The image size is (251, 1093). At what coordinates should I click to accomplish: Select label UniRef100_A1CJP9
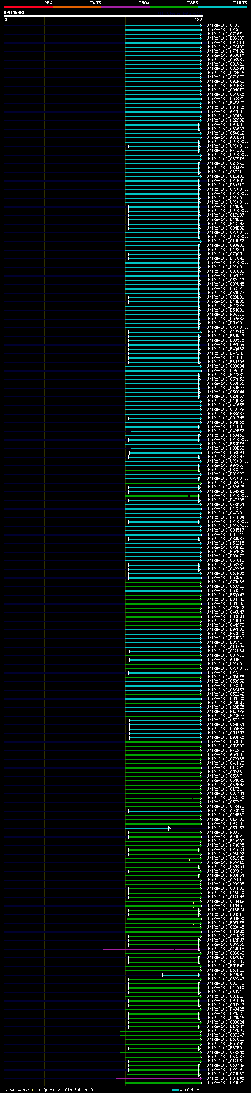(225, 712)
